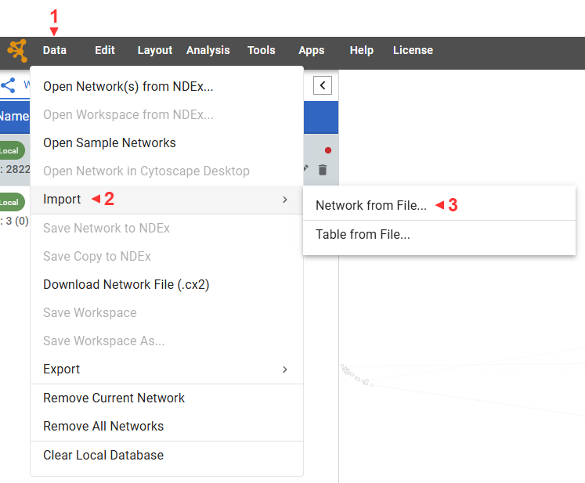Click Save Network to NDEx entry
Image resolution: width=585 pixels, height=483 pixels.
[x=167, y=229]
